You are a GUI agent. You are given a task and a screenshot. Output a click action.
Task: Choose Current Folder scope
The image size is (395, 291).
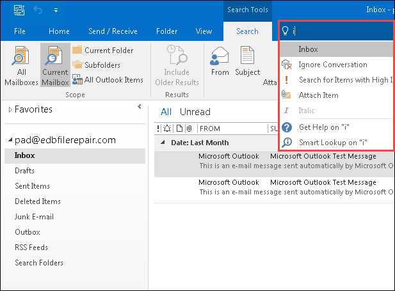[103, 50]
